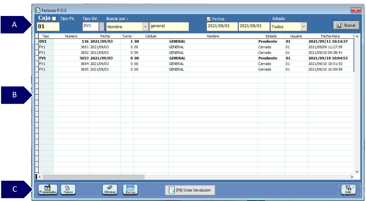Click timestamp 2021/09/11 10:14:37
The image size is (366, 201).
328,42
